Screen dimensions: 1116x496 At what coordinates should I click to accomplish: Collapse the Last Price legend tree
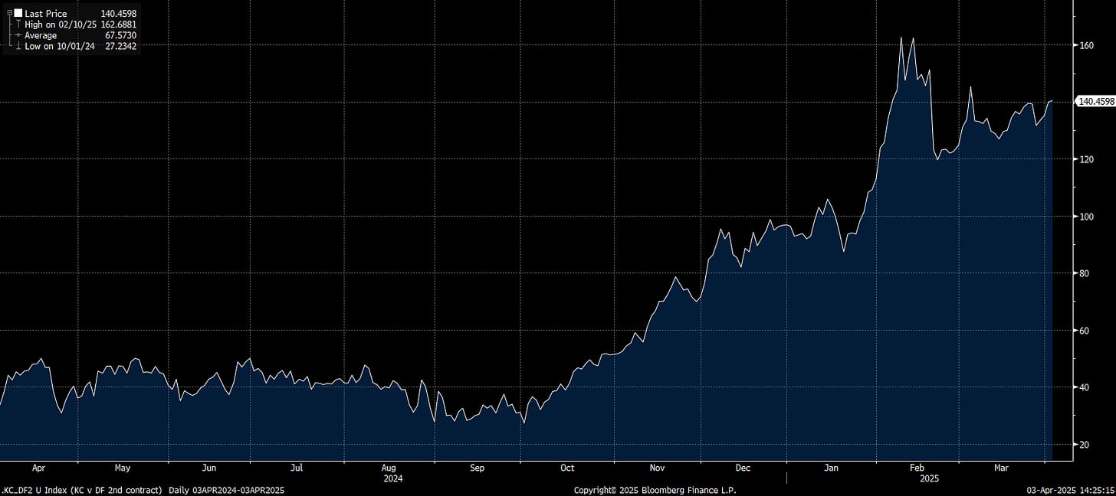(x=9, y=14)
